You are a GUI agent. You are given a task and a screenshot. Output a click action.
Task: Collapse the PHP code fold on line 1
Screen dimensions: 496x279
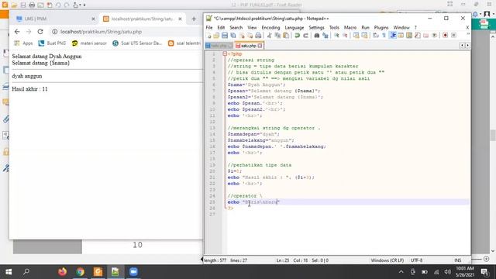click(x=225, y=53)
